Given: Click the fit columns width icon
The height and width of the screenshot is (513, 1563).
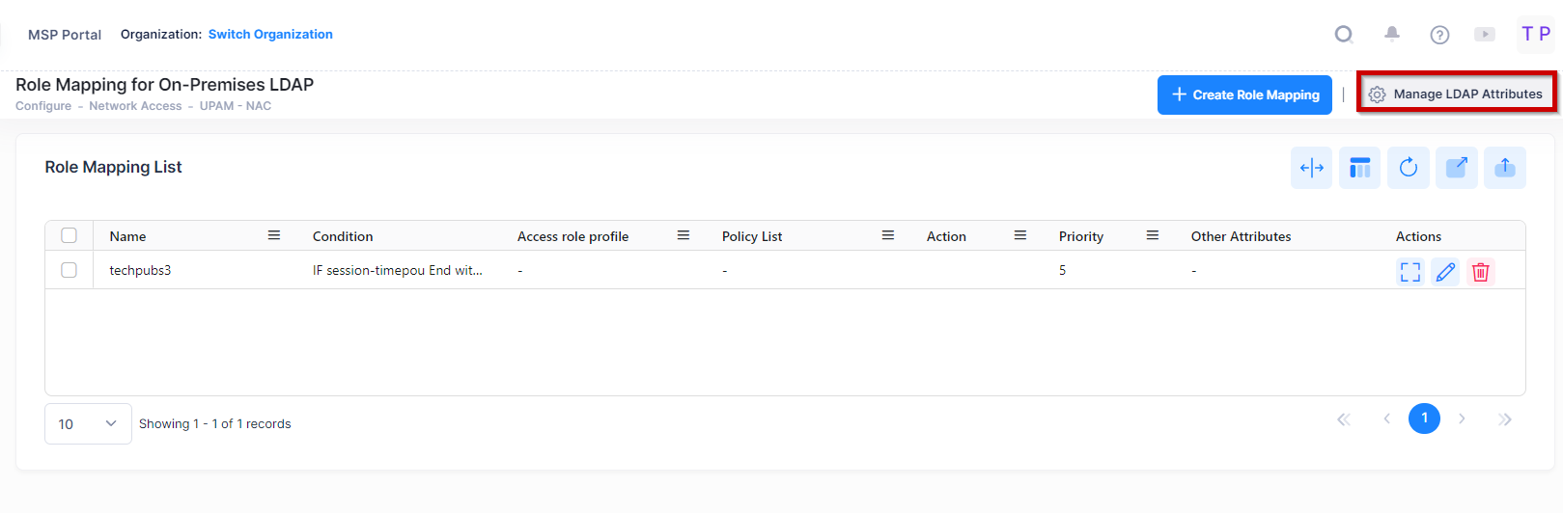Looking at the screenshot, I should click(x=1311, y=168).
